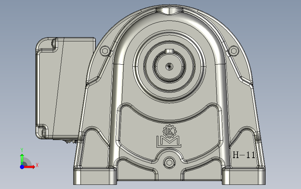Click the red X axis arrow of the triad

pyautogui.click(x=29, y=167)
